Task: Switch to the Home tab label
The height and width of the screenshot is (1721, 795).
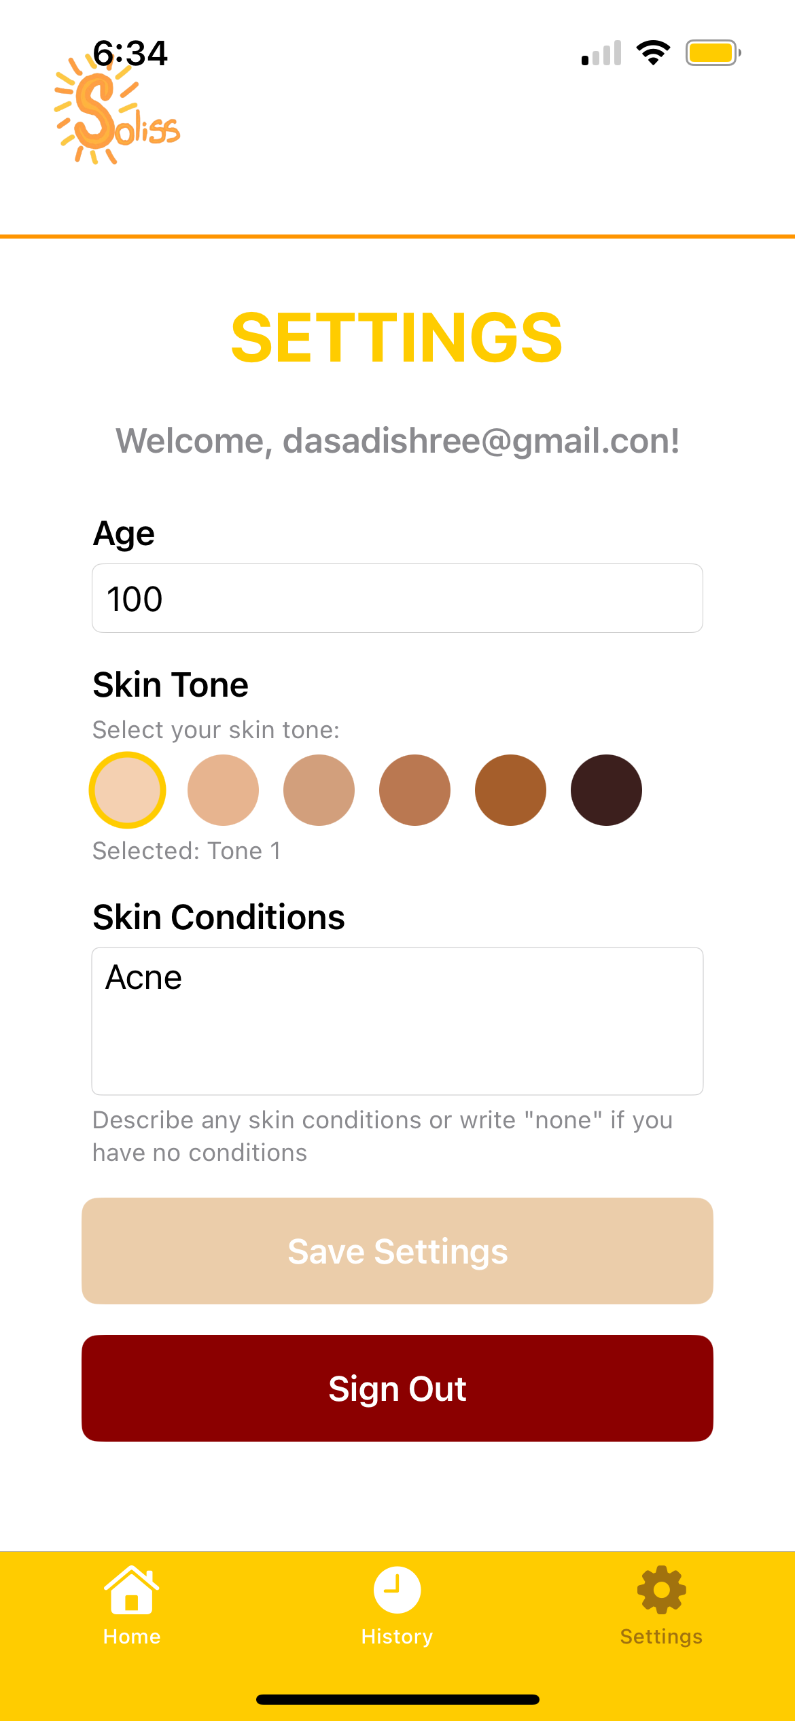Action: point(132,1637)
